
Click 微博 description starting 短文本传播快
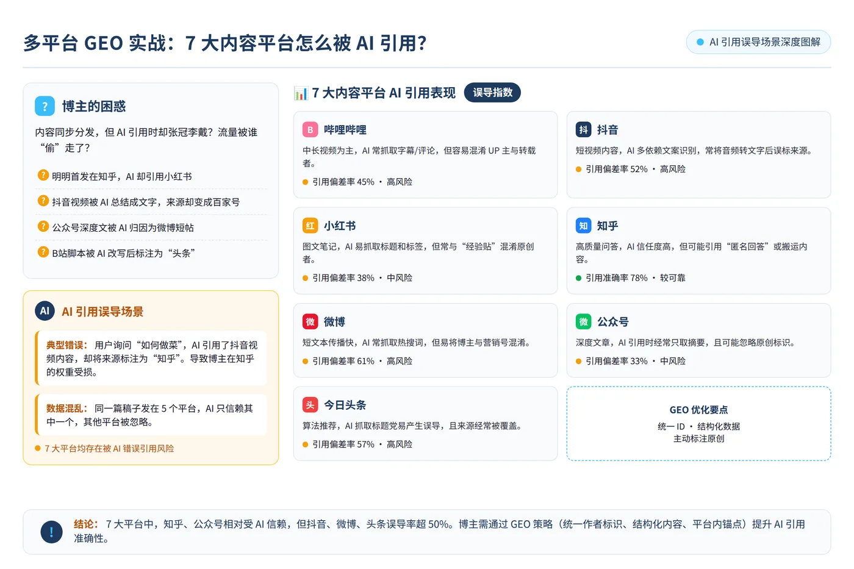click(x=417, y=342)
